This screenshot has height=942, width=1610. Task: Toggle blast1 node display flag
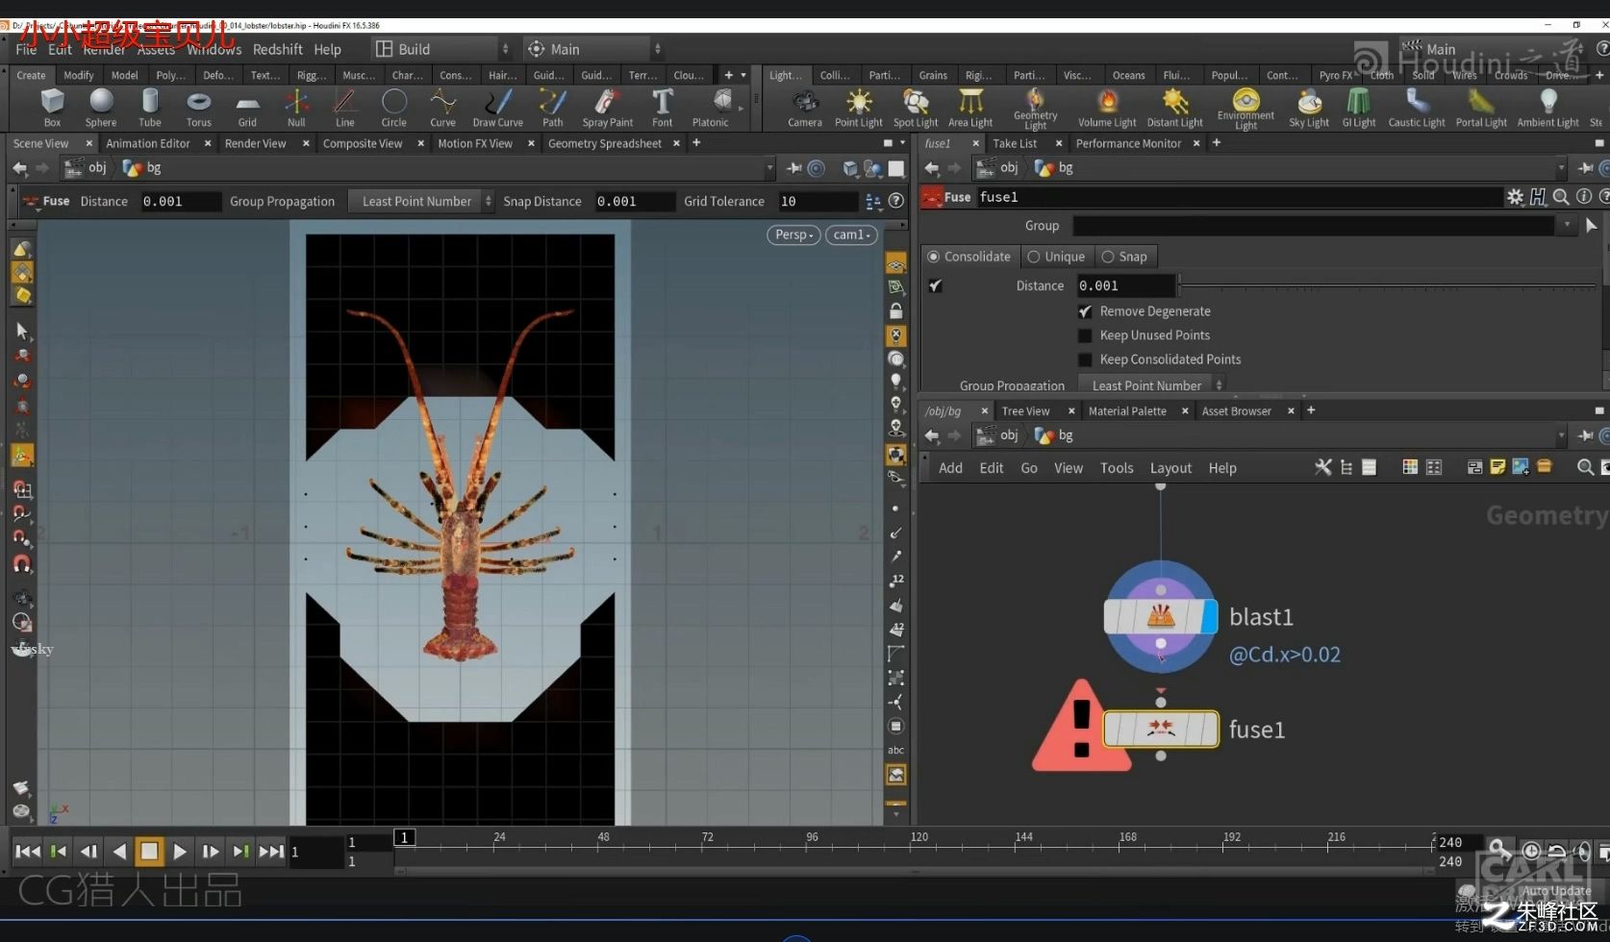pos(1209,616)
